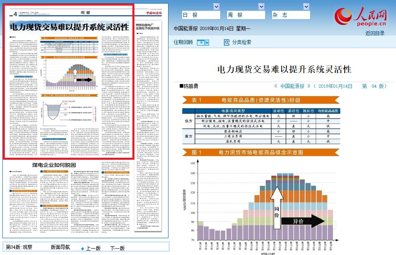Click author name 陈皓勇
This screenshot has height=255, width=396.
(191, 86)
